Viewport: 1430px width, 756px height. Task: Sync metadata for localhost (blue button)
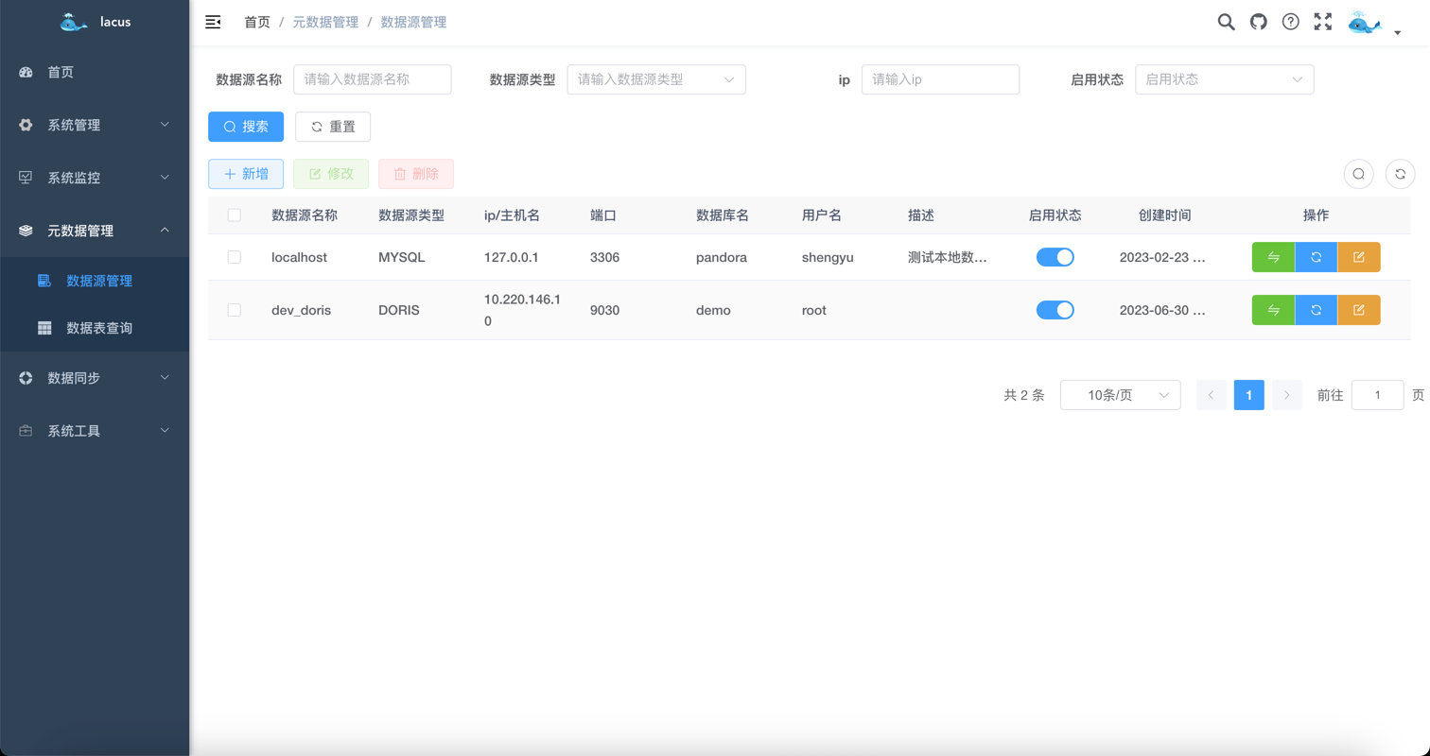point(1316,257)
